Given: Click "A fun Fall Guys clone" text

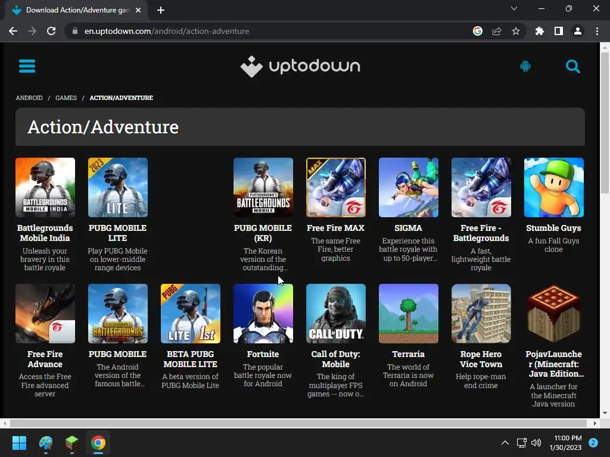Looking at the screenshot, I should (x=553, y=245).
